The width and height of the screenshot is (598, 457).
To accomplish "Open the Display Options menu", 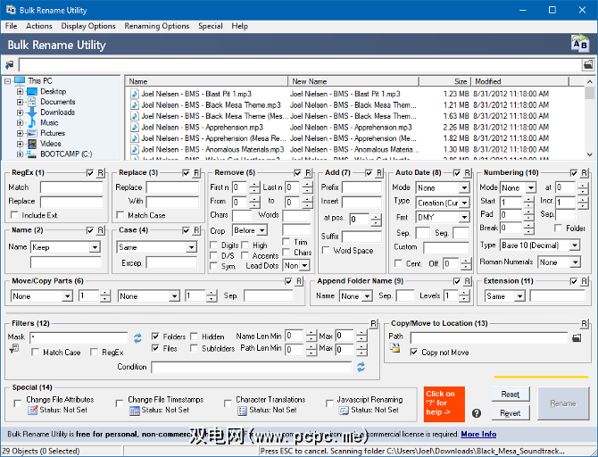I will click(x=88, y=26).
